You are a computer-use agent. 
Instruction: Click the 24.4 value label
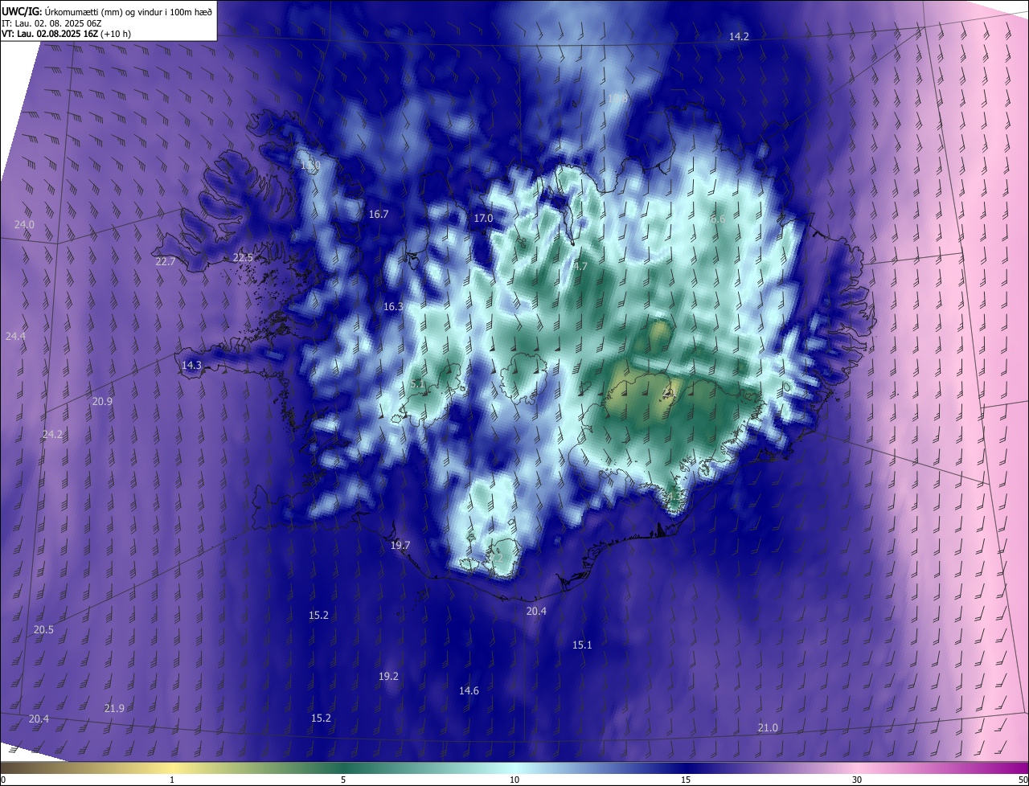tap(16, 336)
